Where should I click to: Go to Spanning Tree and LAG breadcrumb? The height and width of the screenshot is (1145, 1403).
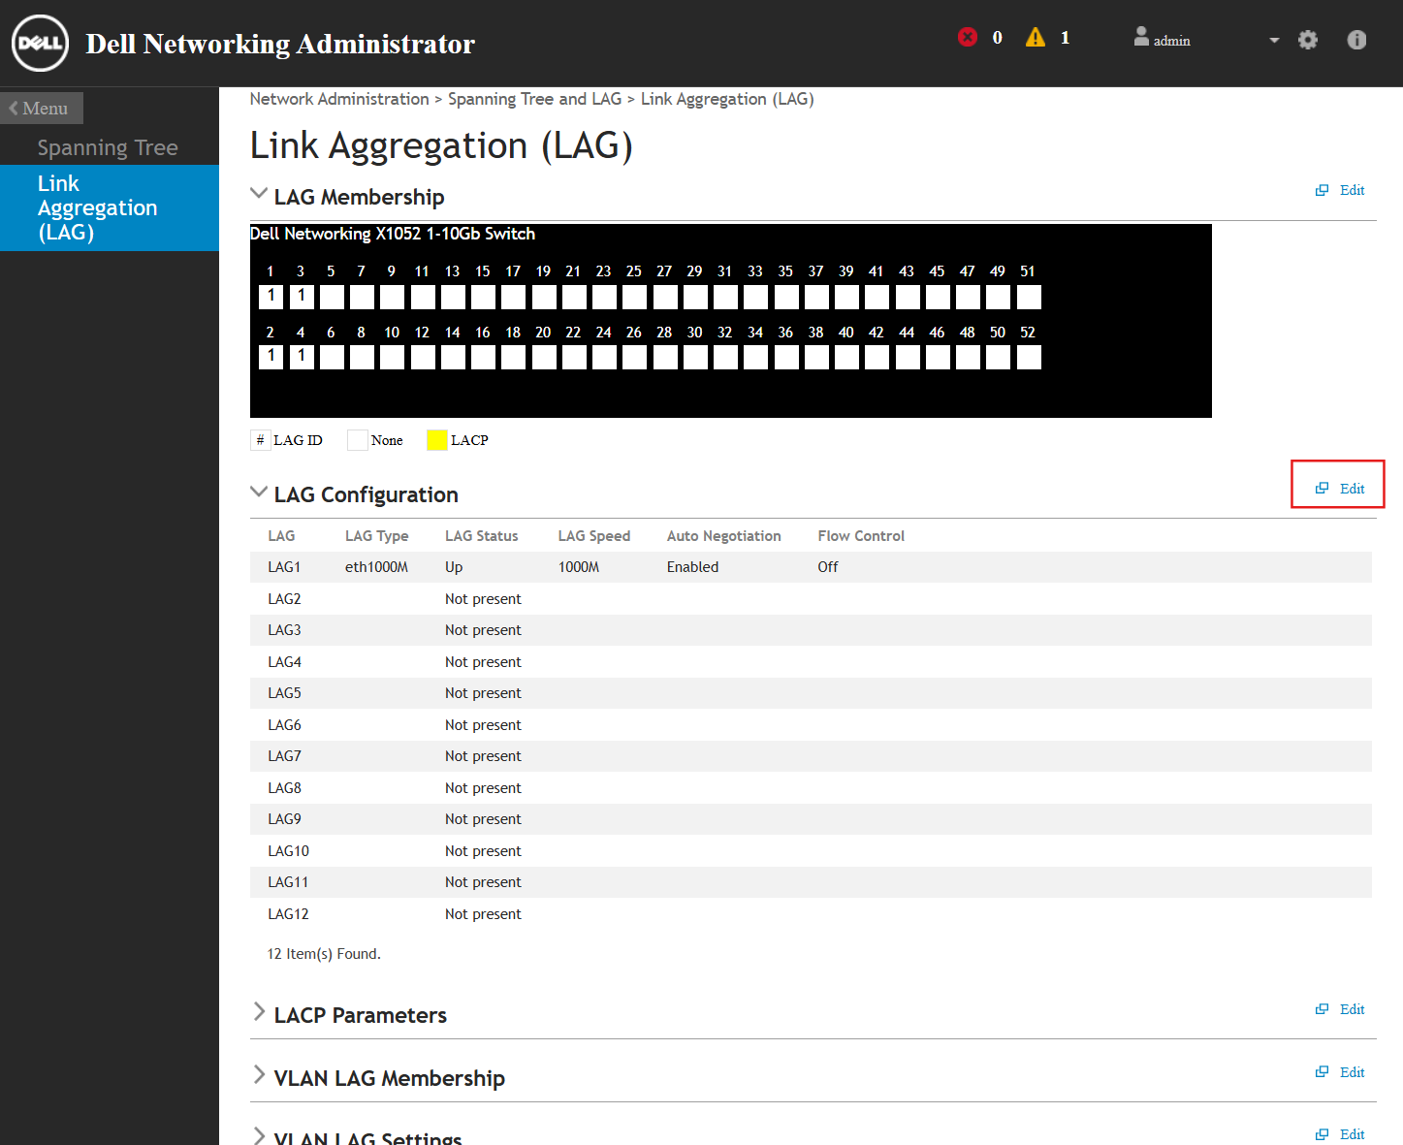pyautogui.click(x=534, y=99)
